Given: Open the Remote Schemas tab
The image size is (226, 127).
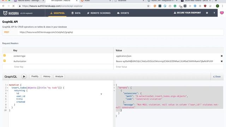Looking at the screenshot, I should pos(99,13).
